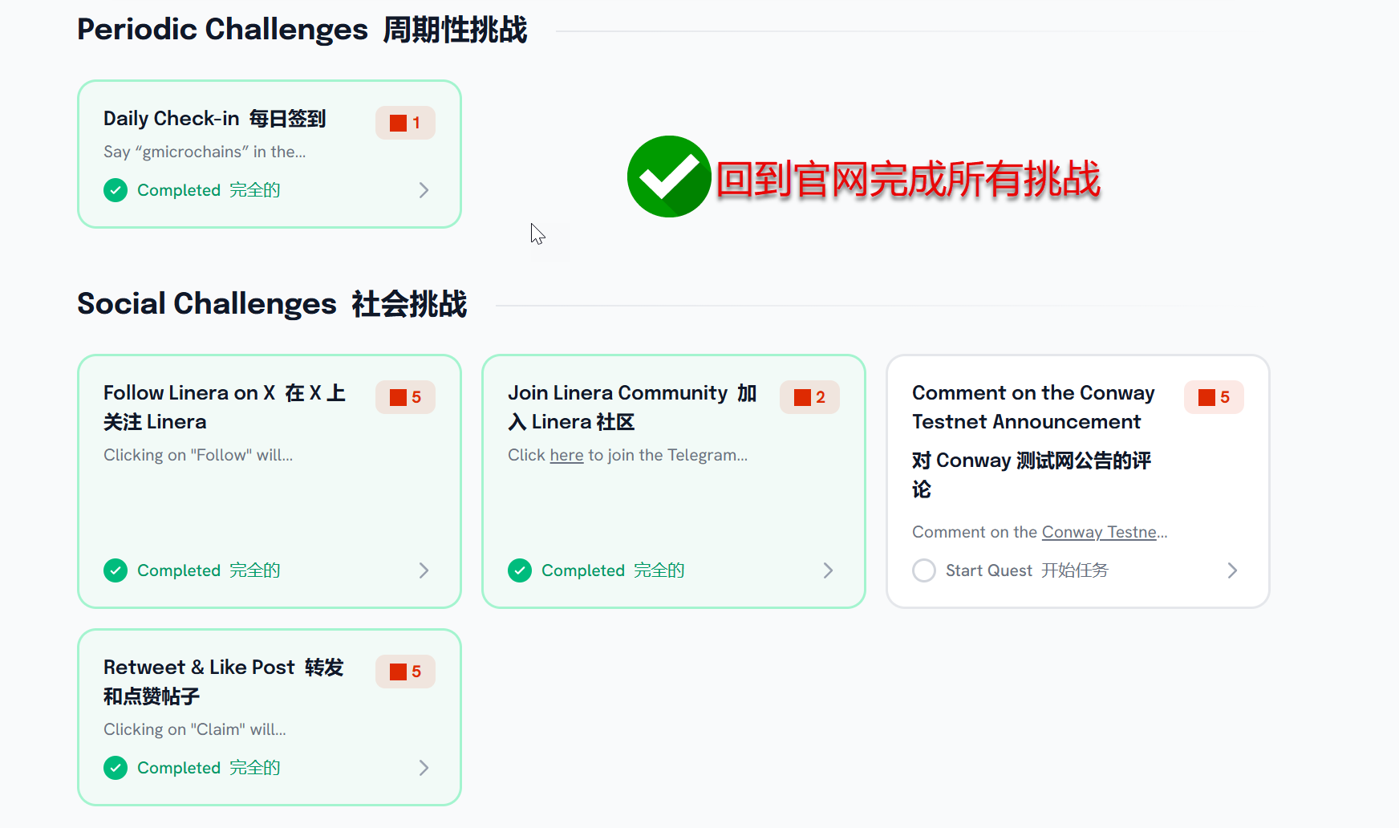Click the red points badge on Daily Check-in
The height and width of the screenshot is (828, 1399).
[405, 123]
